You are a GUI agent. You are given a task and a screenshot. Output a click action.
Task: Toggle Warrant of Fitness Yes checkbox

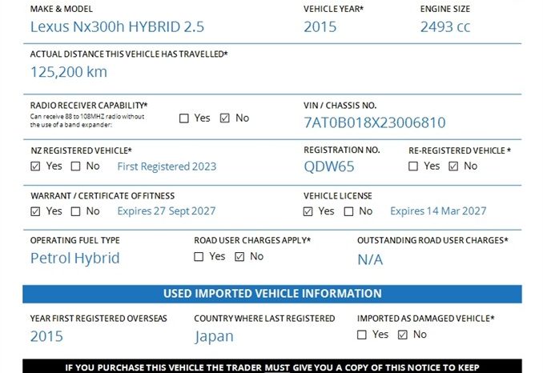click(35, 211)
